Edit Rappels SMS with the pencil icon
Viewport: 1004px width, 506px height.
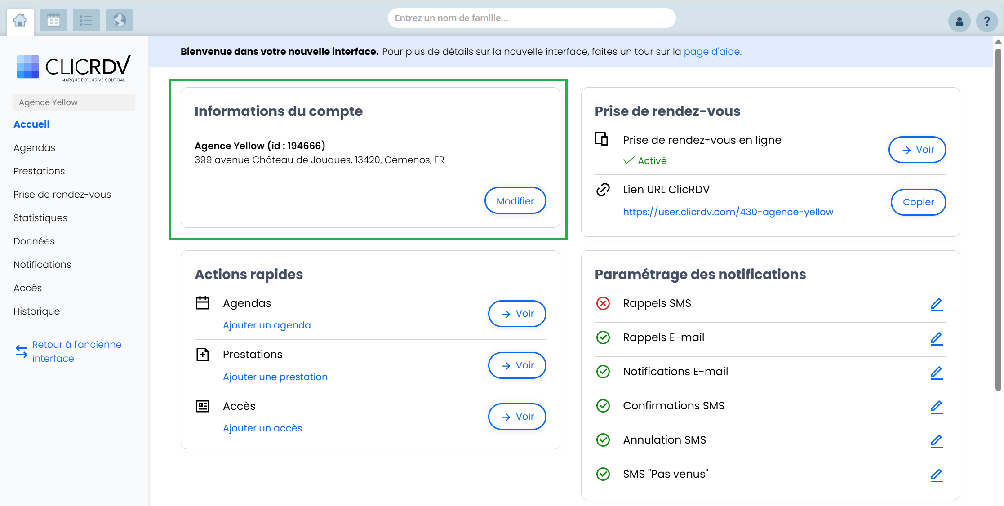coord(937,304)
